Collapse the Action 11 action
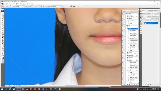161x91 pixels. point(128,18)
